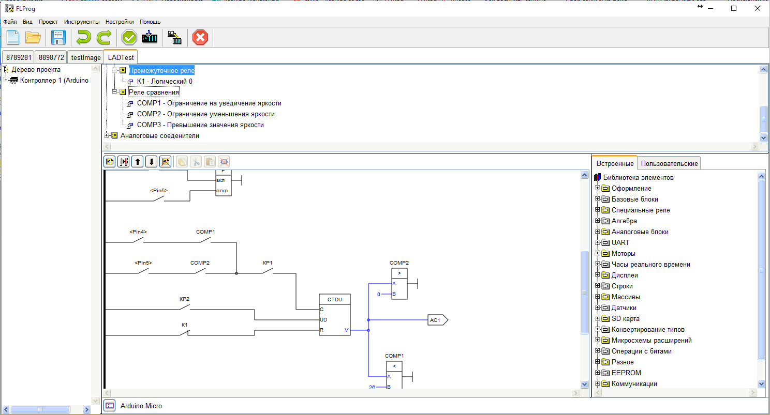This screenshot has height=415, width=770.
Task: Expand the Алгебра library folder
Action: 598,221
